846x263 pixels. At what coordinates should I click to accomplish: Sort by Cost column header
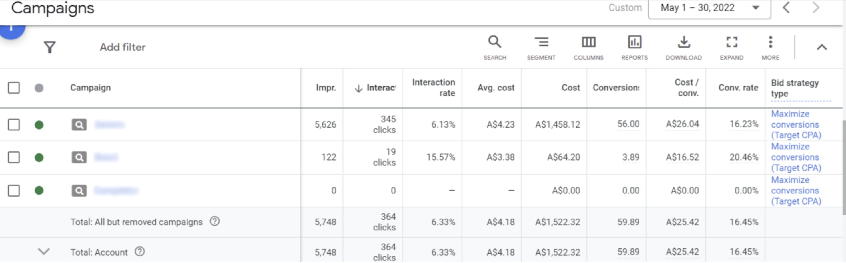[x=570, y=88]
